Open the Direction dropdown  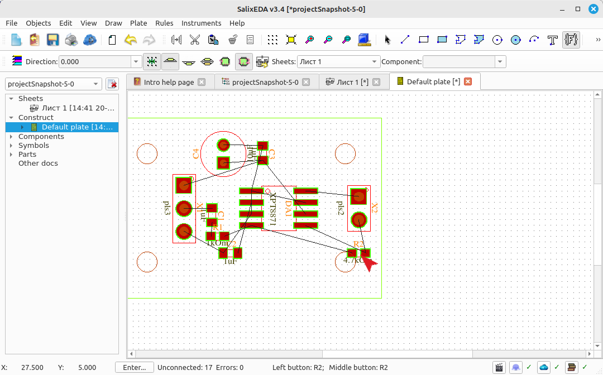coord(136,61)
